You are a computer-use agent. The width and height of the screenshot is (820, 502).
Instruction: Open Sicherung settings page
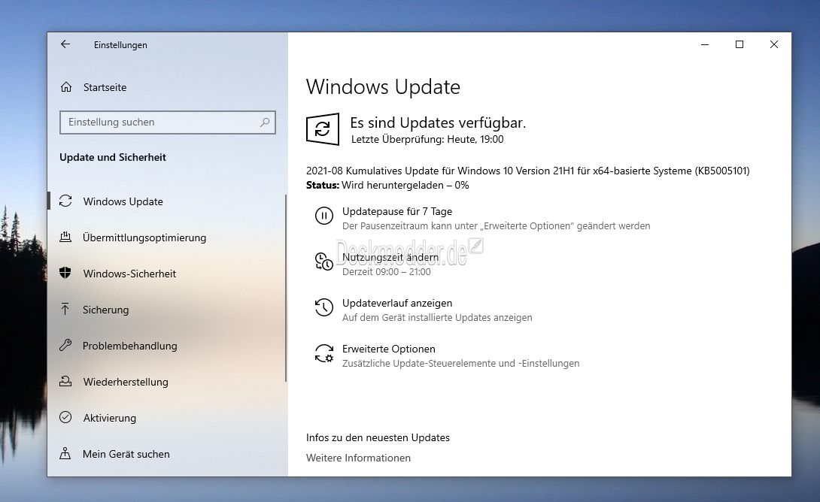[167, 310]
